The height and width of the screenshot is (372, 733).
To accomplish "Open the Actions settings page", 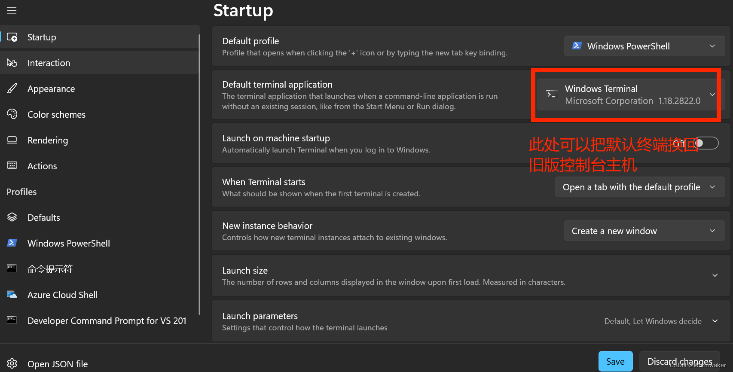I will [x=100, y=166].
